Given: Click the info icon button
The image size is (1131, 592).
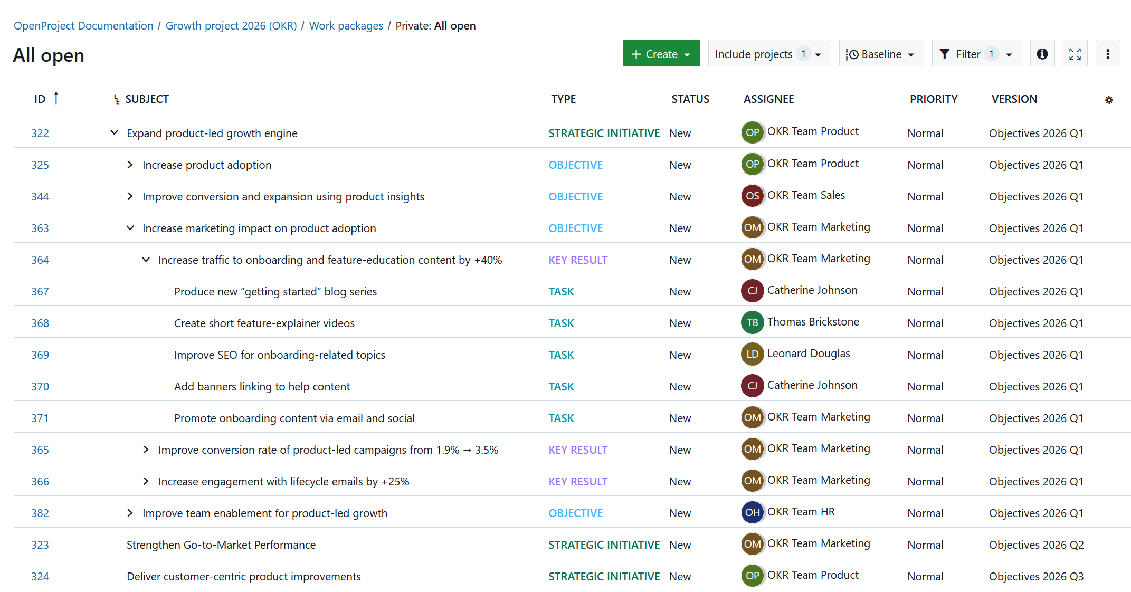Looking at the screenshot, I should (x=1042, y=54).
